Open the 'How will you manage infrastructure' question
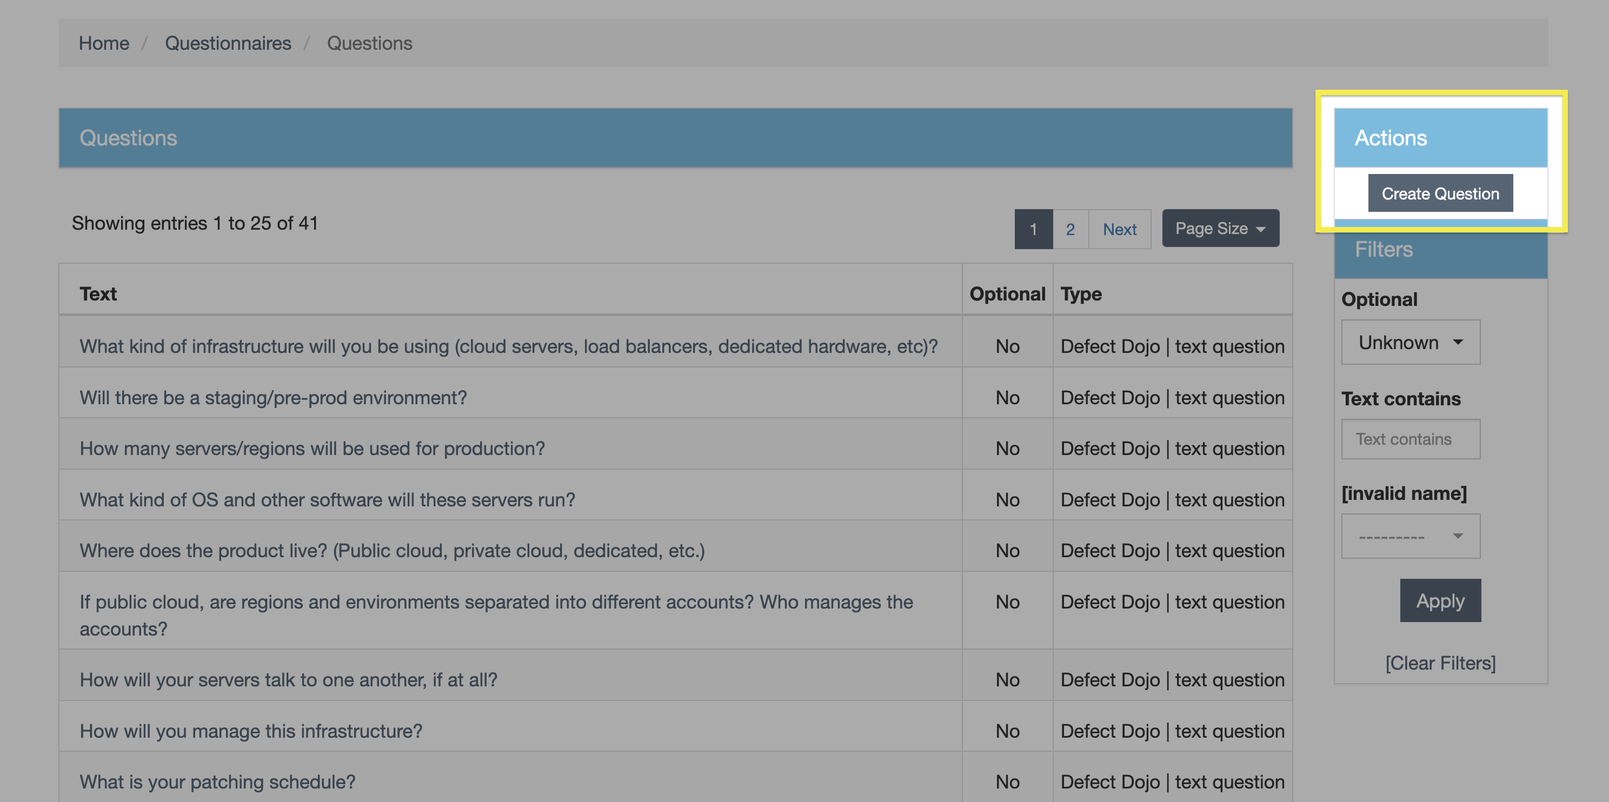The width and height of the screenshot is (1609, 802). tap(250, 731)
